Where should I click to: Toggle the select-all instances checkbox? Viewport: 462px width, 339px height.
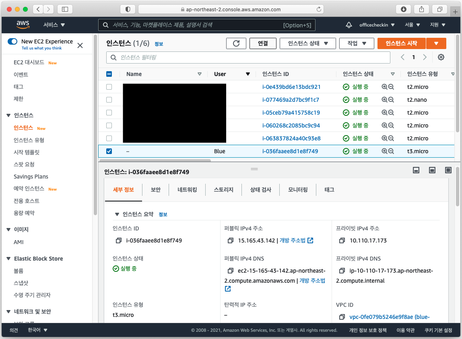pyautogui.click(x=109, y=74)
